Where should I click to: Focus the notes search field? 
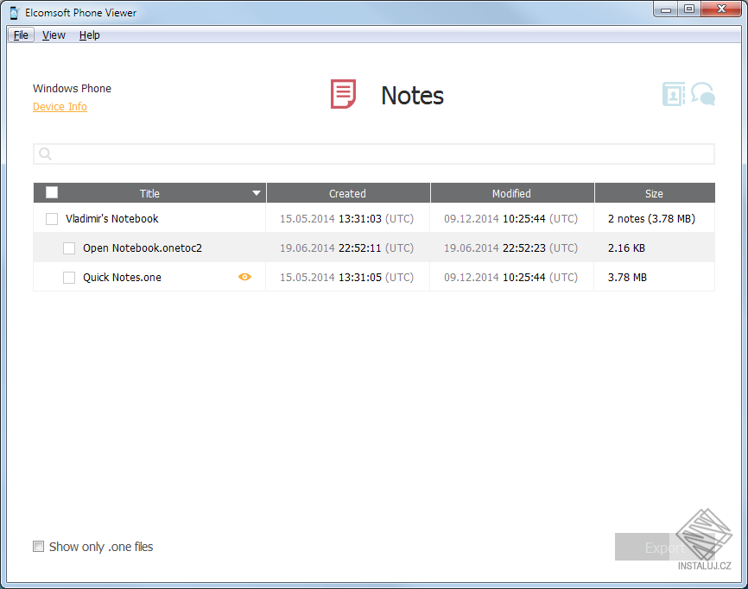click(373, 154)
